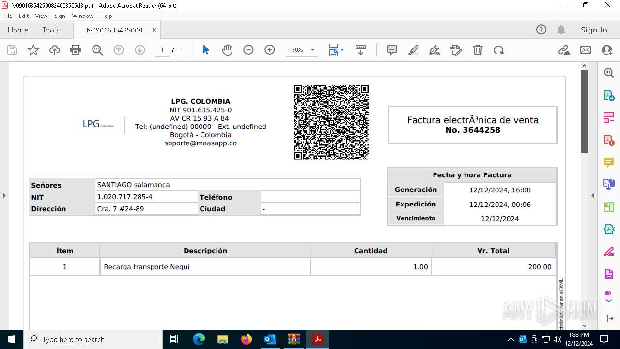Viewport: 620px width, 349px height.
Task: Open the Export PDF tool in right pane
Action: coord(609,95)
